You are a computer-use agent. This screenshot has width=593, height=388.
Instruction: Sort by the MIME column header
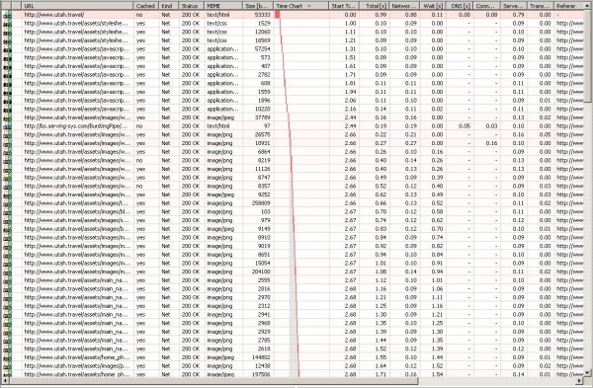click(223, 6)
